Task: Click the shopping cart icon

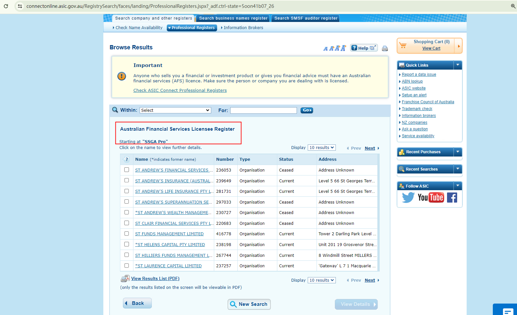Action: (403, 45)
